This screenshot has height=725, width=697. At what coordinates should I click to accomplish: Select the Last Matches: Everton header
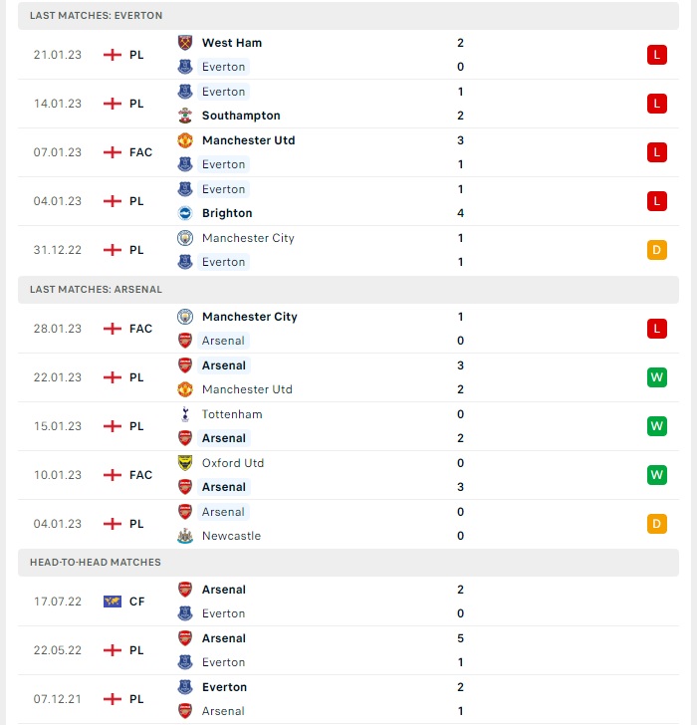(x=348, y=16)
